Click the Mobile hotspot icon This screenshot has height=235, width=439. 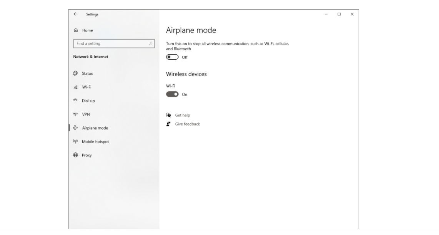(75, 142)
